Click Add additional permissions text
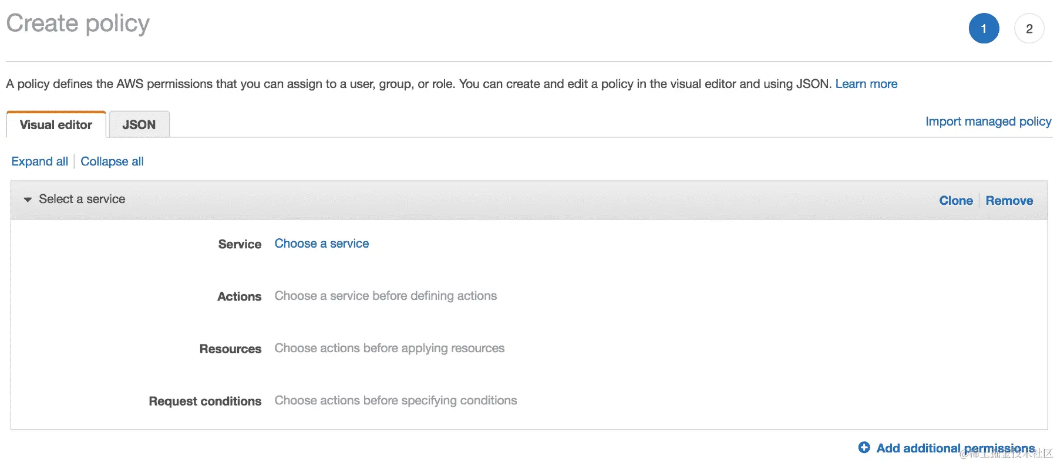Viewport: 1057px width, 463px height. [955, 448]
